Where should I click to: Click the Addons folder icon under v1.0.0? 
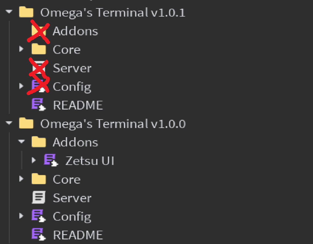coord(38,142)
